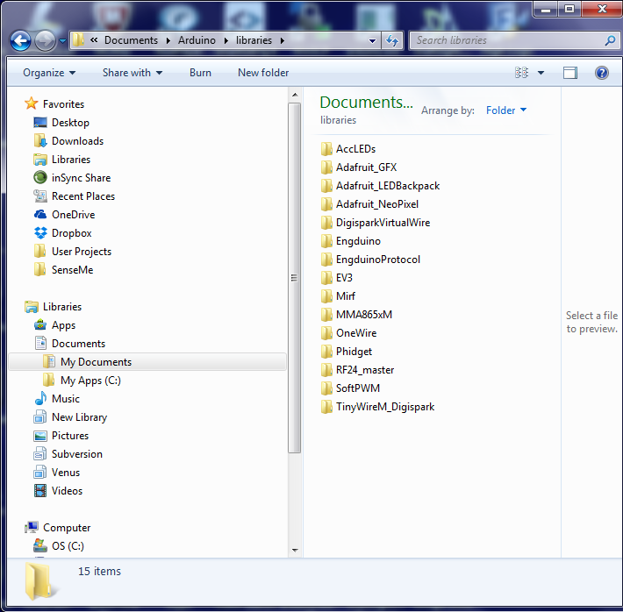Expand the arrow after Arduino breadcrumb
Image resolution: width=623 pixels, height=612 pixels.
(226, 40)
